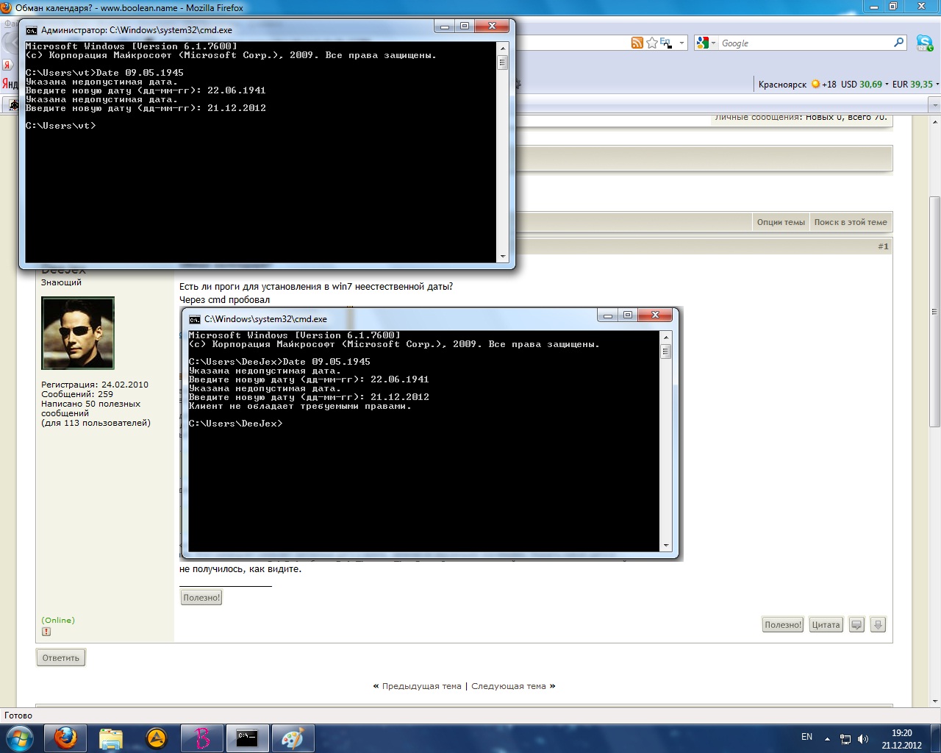Show hidden system tray icons
This screenshot has width=941, height=753.
click(828, 739)
